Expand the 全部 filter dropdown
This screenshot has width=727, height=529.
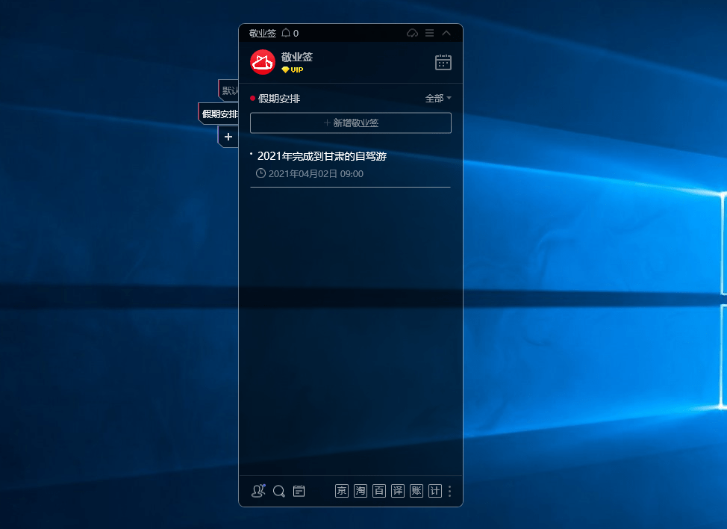[x=438, y=99]
